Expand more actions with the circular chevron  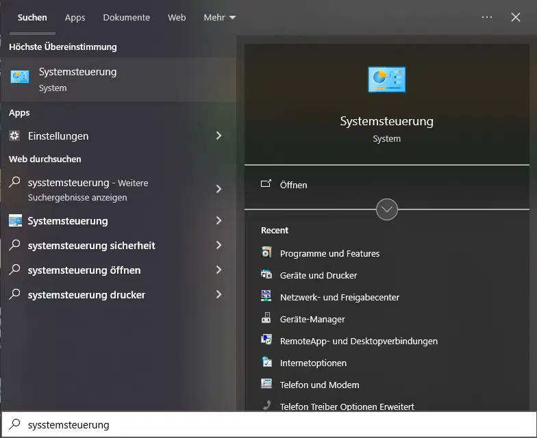click(x=386, y=209)
